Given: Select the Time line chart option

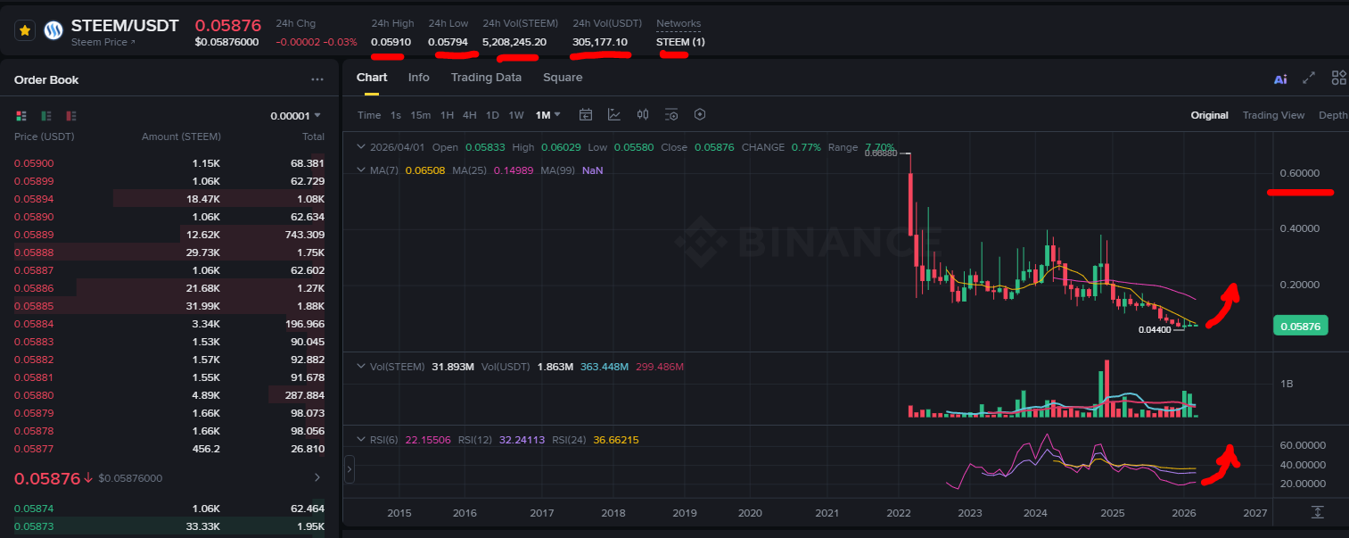Looking at the screenshot, I should coord(369,115).
